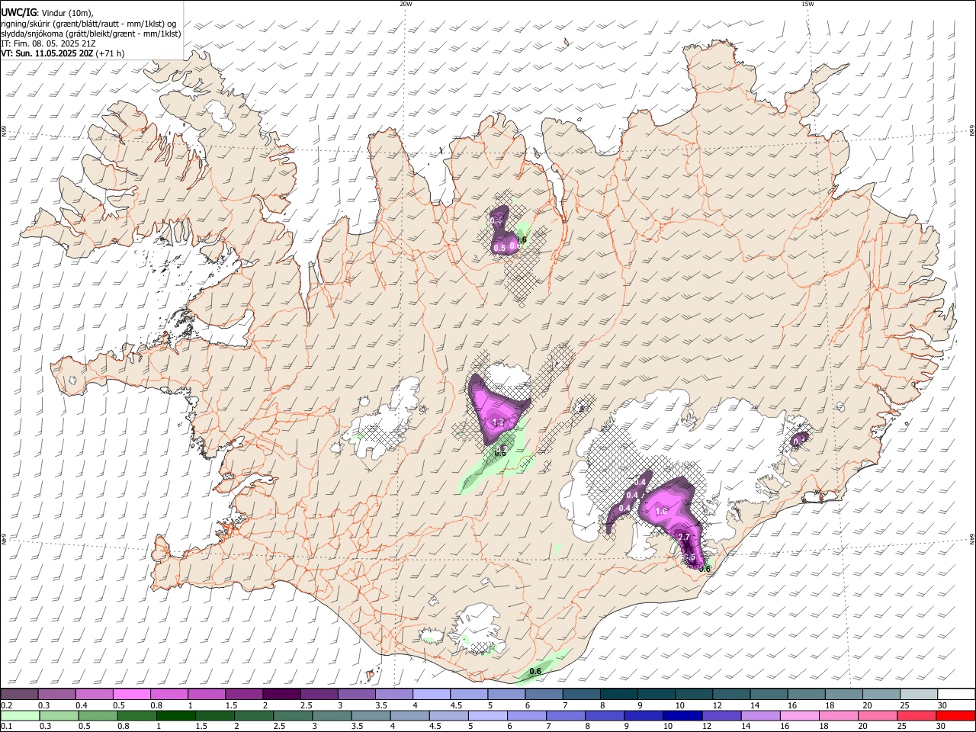
Task: Pick the darkest purple 2–2.5 snow legend swatch
Action: [281, 695]
